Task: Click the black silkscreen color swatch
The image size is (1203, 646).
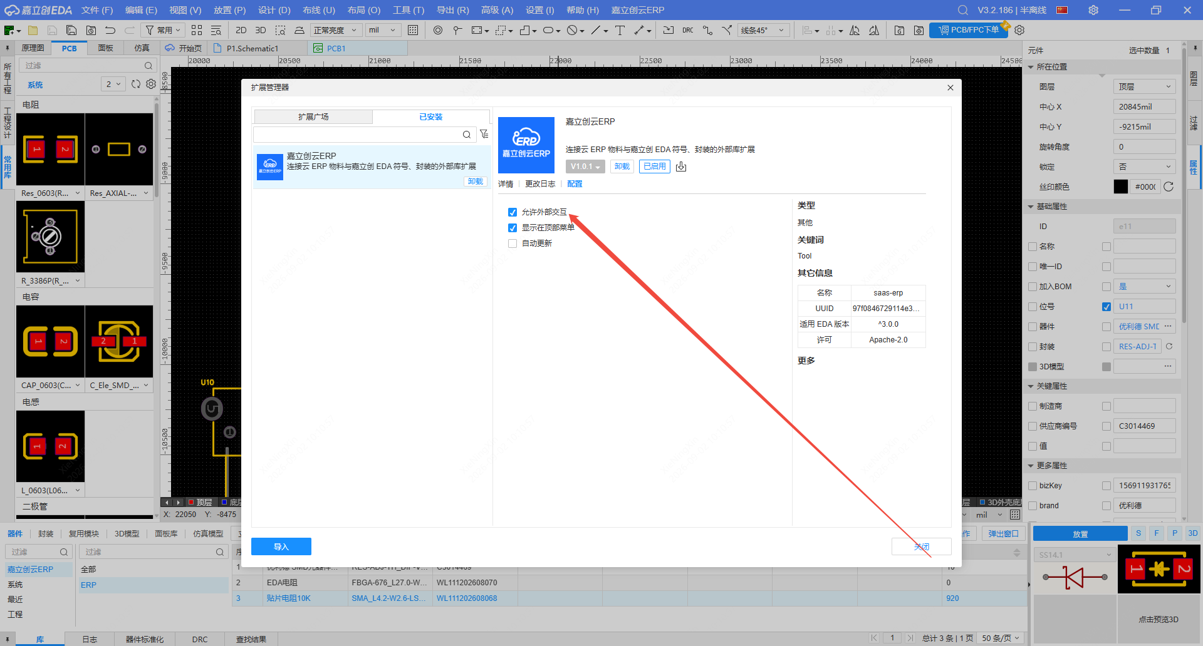Action: 1121,187
